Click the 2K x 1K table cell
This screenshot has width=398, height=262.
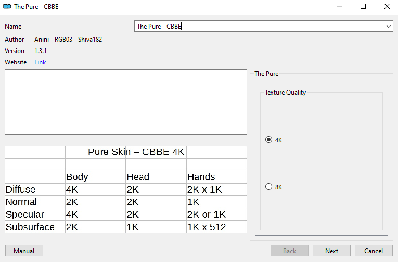click(x=204, y=189)
